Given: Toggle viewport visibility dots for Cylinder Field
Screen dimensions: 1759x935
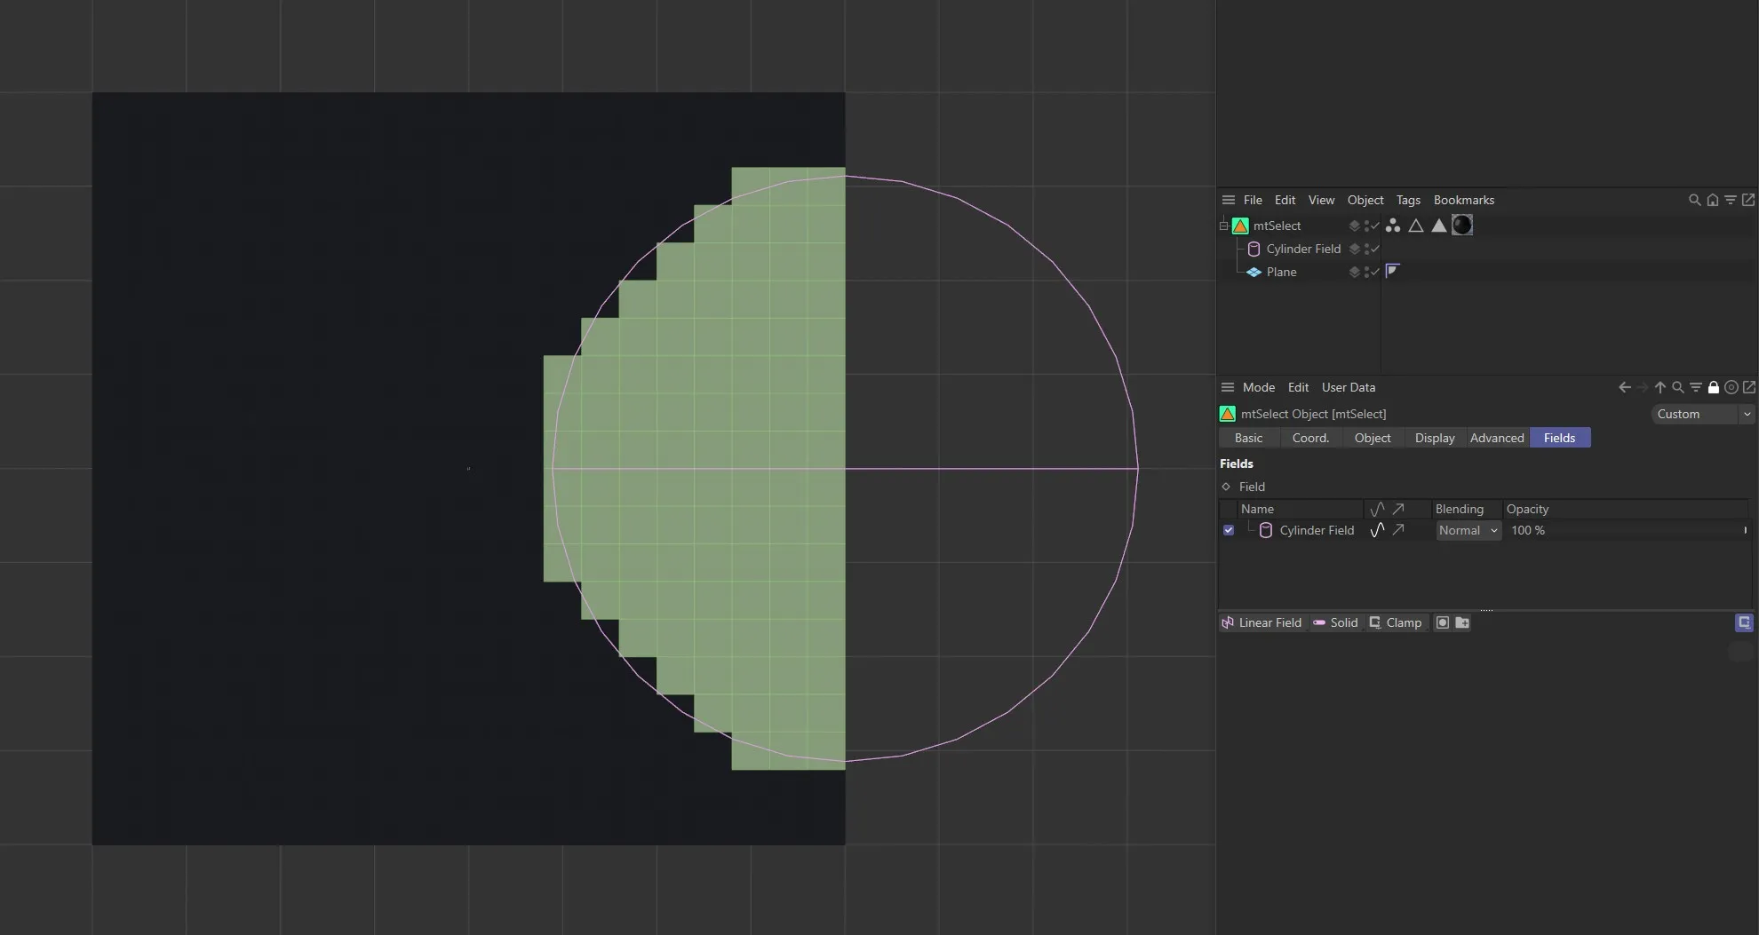Looking at the screenshot, I should (x=1366, y=250).
